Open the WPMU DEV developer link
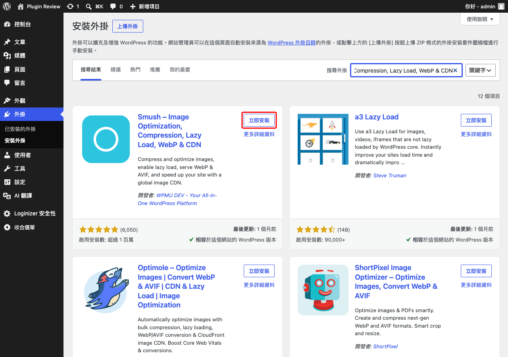Image resolution: width=508 pixels, height=357 pixels. [x=177, y=199]
